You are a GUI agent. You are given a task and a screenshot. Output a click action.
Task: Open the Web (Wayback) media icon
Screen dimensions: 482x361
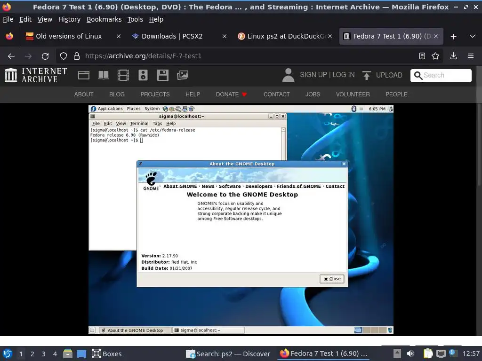coord(84,75)
